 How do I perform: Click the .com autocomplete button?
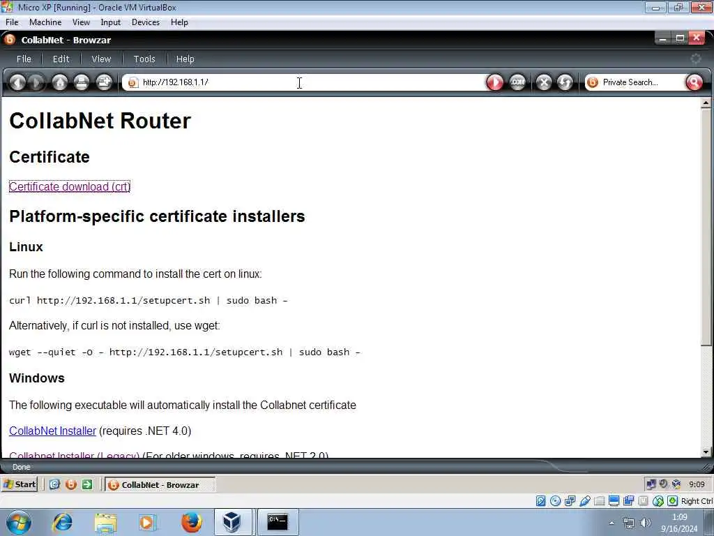pyautogui.click(x=517, y=82)
